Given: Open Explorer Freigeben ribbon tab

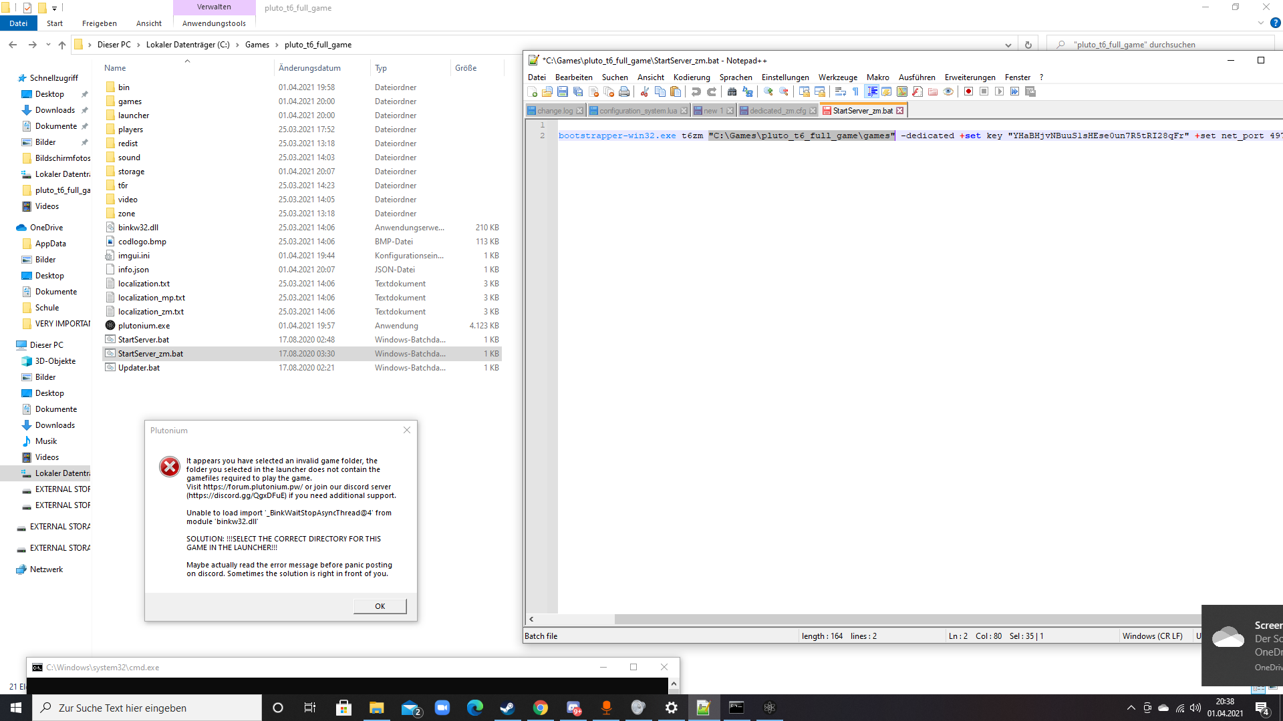Looking at the screenshot, I should [x=100, y=23].
